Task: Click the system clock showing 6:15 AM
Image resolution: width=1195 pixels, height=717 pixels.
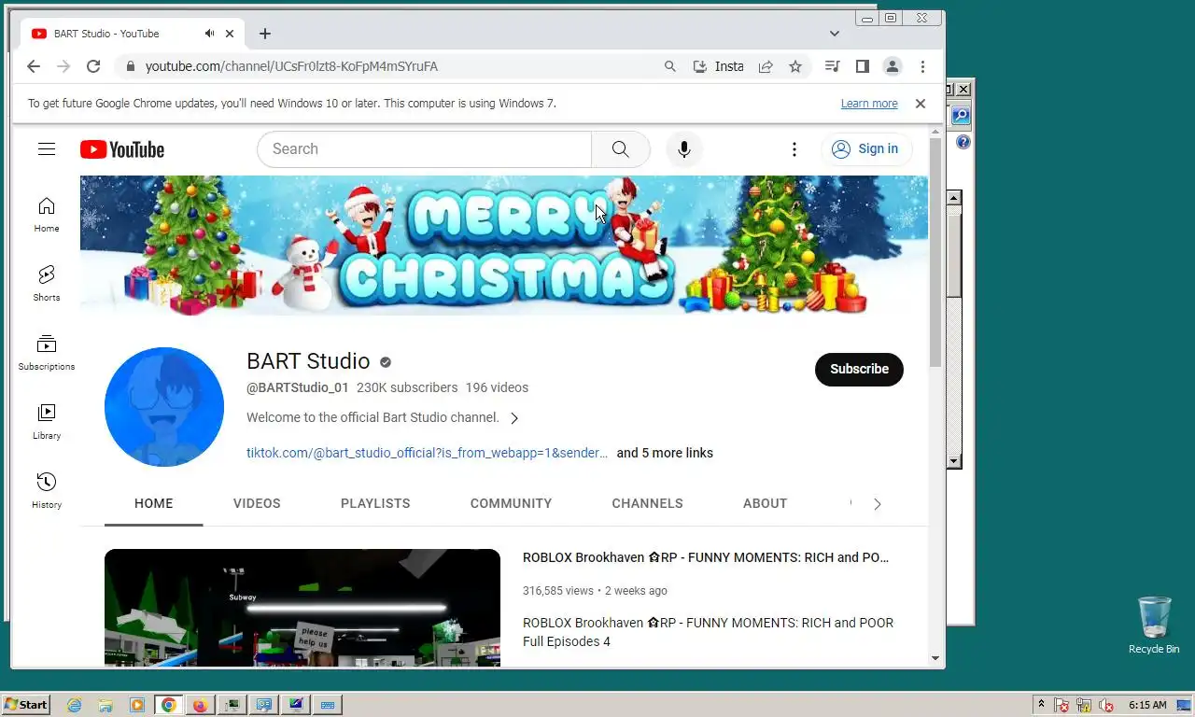Action: coord(1147,705)
